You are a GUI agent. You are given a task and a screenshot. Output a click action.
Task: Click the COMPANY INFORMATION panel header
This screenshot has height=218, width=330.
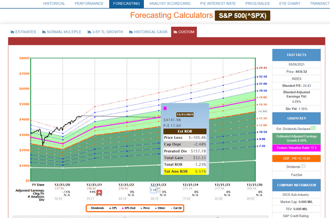(296, 185)
